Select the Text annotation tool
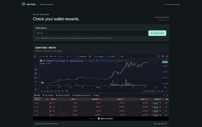202x127 pixels. (36, 85)
